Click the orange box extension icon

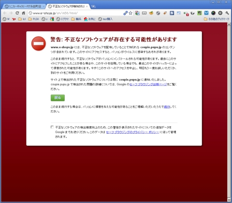151,13
